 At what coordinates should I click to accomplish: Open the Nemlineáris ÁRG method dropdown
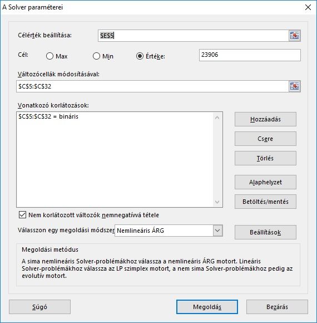(217, 231)
